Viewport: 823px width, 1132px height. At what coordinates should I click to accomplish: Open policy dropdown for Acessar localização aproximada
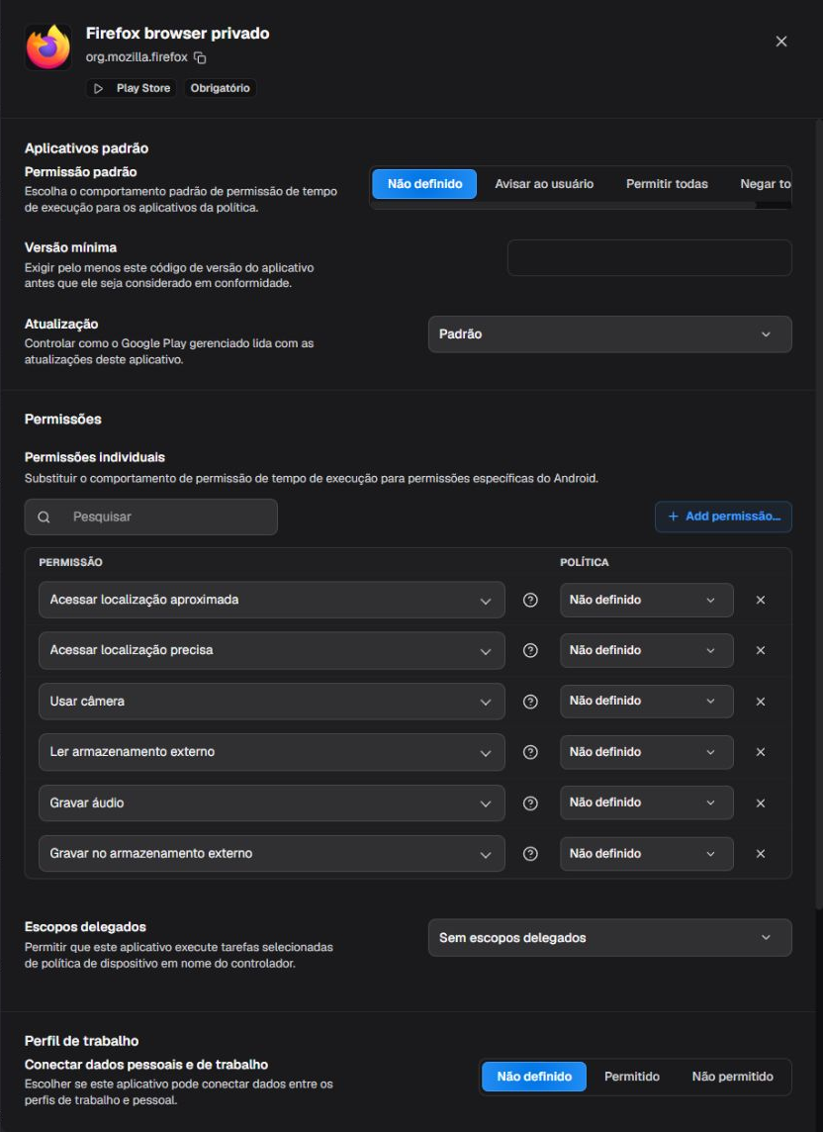(647, 600)
